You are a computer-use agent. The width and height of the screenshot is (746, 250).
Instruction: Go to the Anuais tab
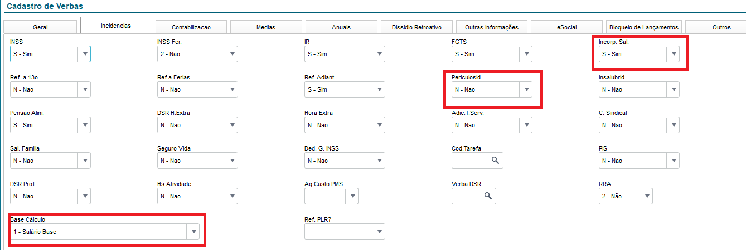click(x=341, y=27)
